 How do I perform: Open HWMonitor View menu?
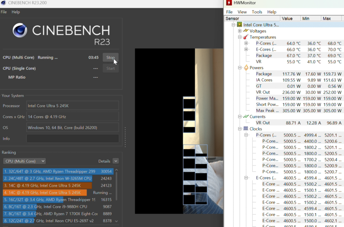click(242, 12)
